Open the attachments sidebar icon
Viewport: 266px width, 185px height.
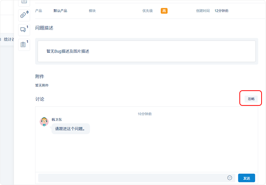tap(24, 15)
